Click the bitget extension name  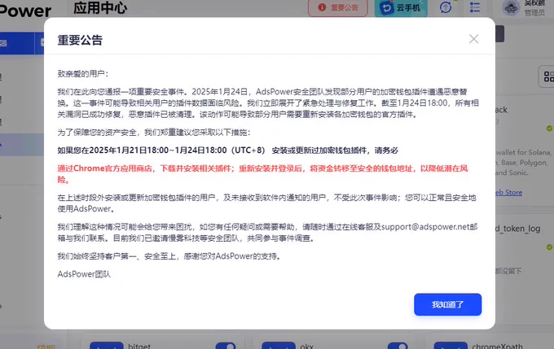[139, 347]
